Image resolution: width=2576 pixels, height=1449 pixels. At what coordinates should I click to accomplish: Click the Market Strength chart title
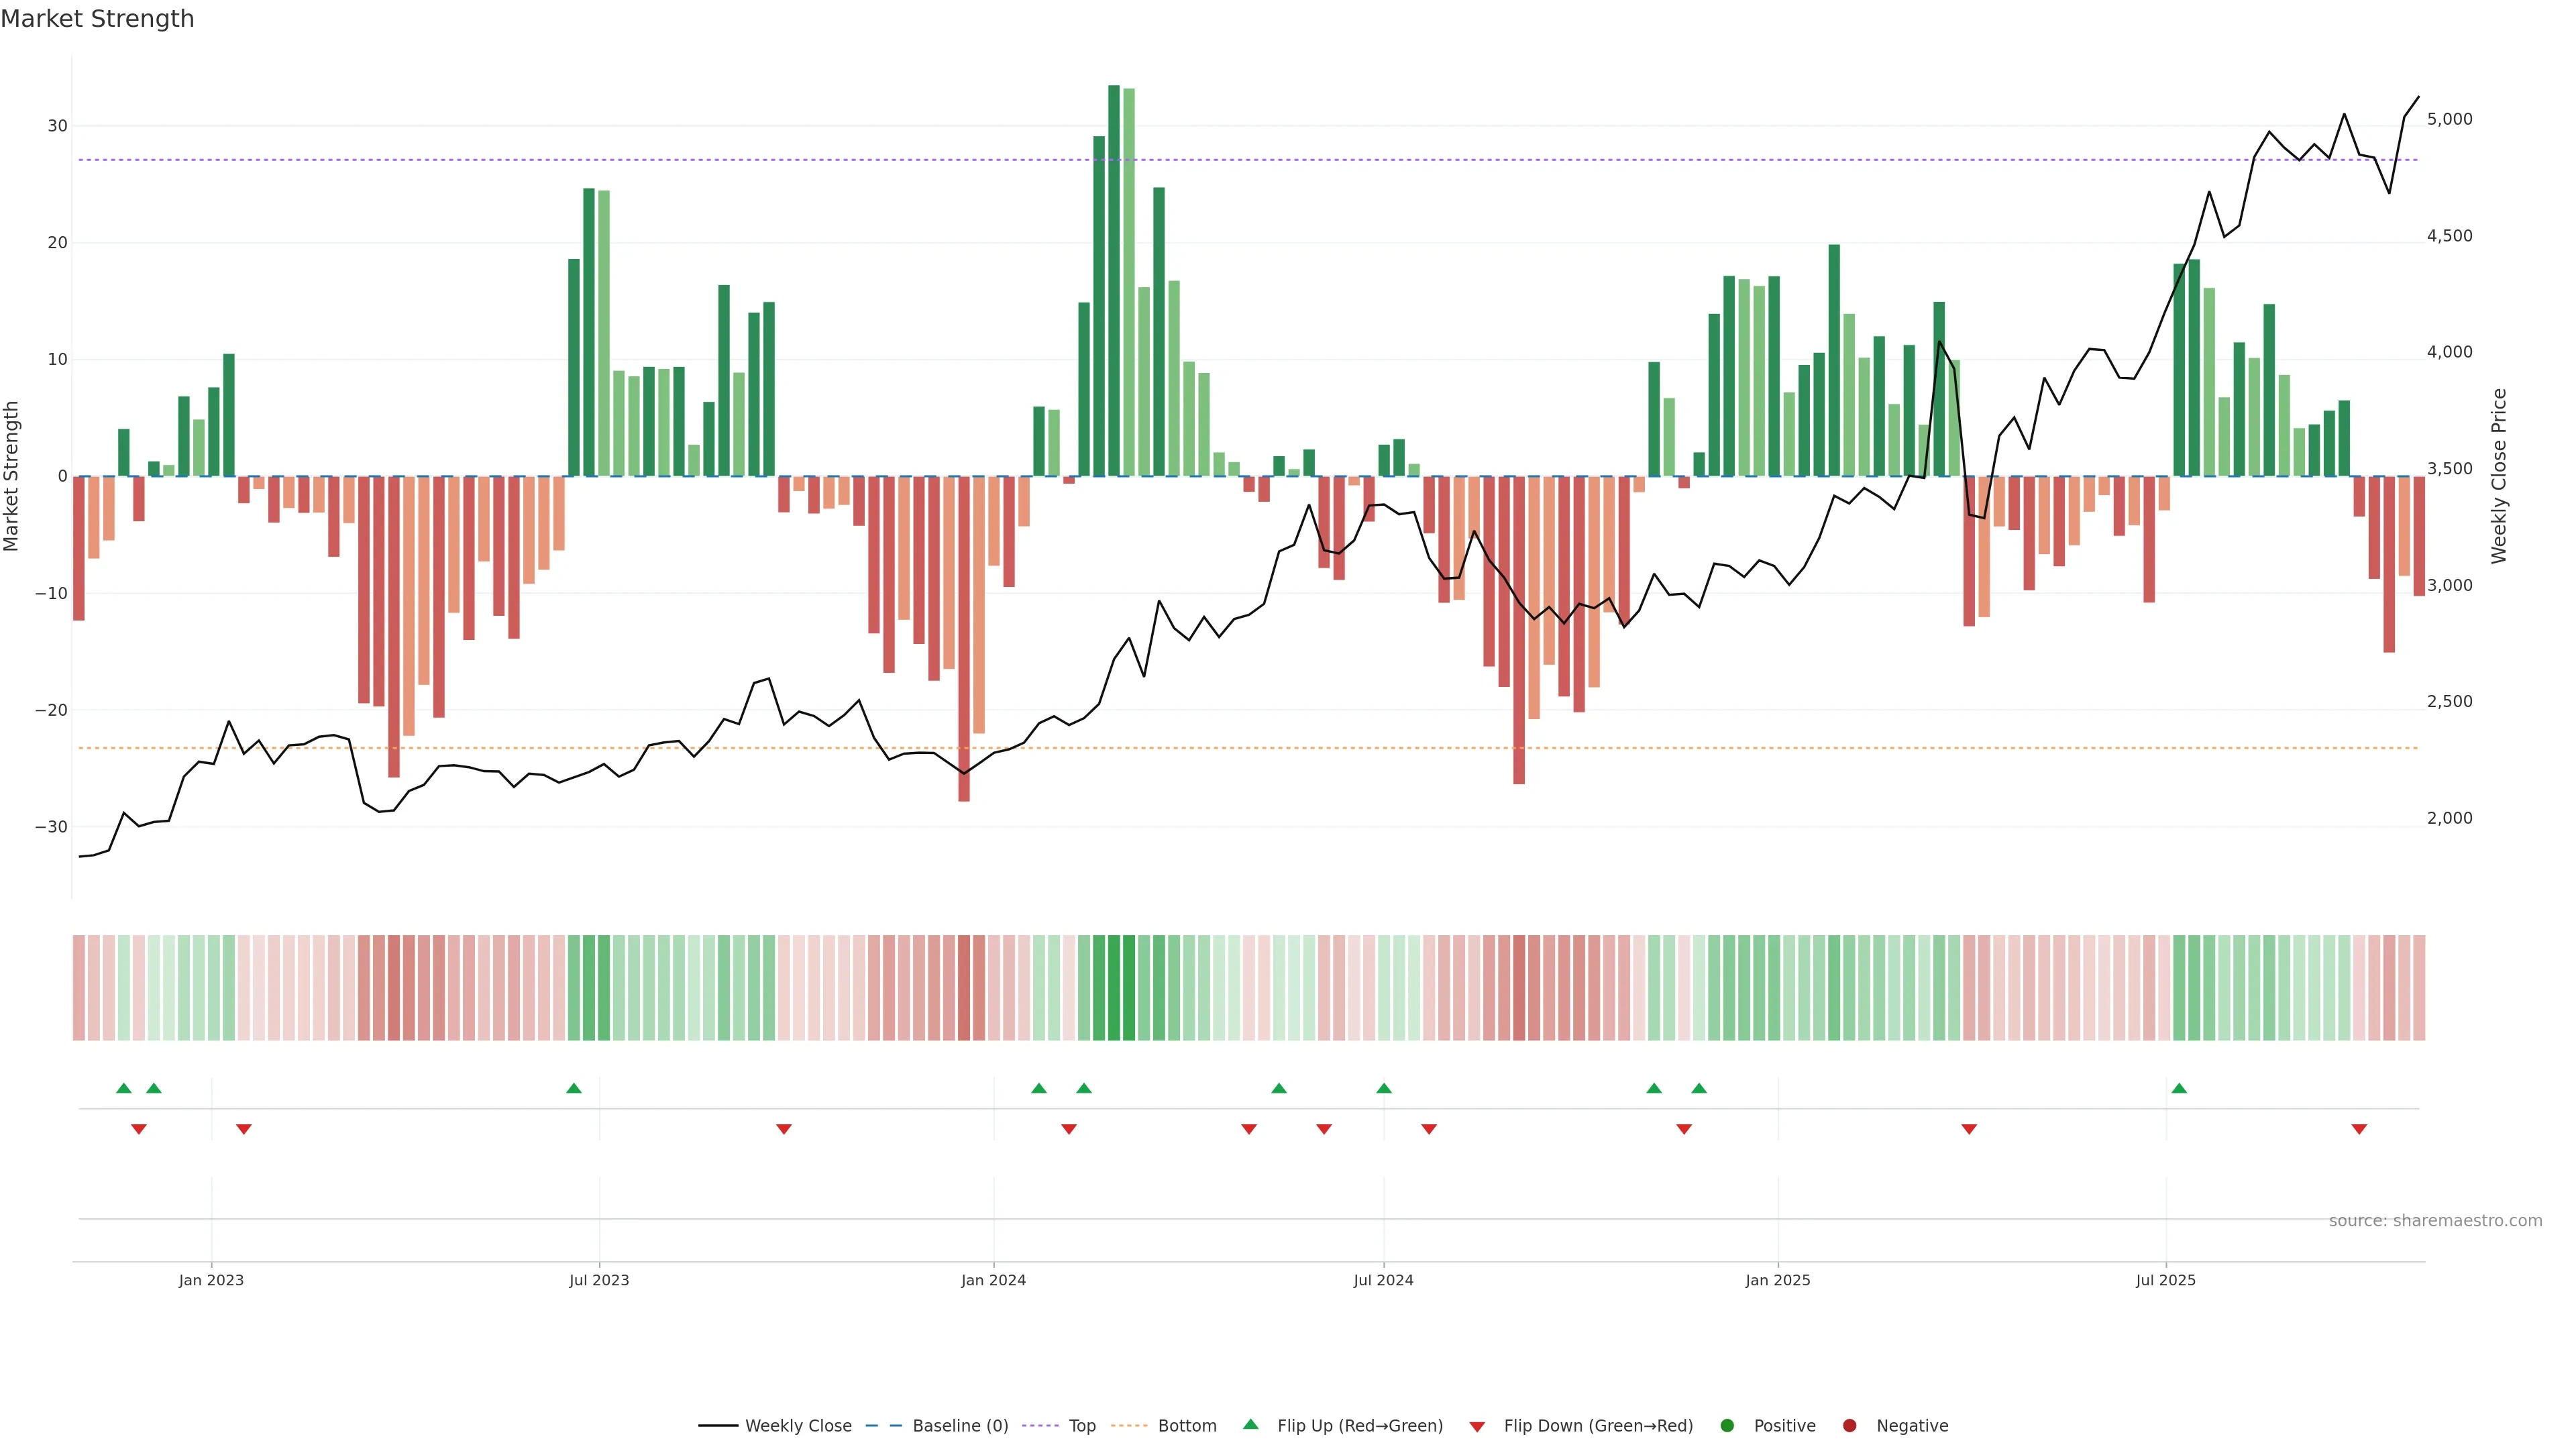[97, 19]
